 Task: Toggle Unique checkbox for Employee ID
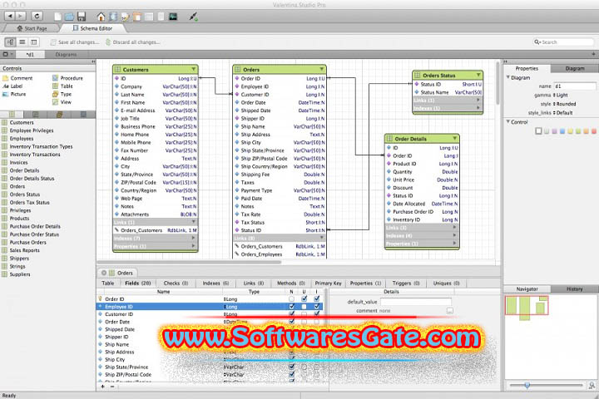pyautogui.click(x=304, y=307)
